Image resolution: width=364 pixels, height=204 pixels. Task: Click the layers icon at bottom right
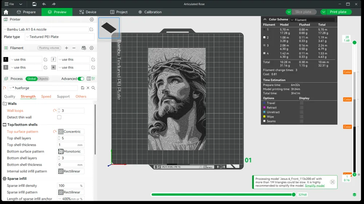(x=355, y=195)
